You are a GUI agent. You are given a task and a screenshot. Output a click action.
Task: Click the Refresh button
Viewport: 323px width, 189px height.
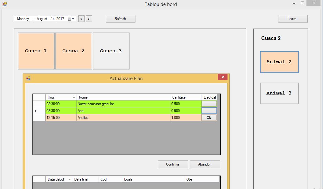coord(120,19)
